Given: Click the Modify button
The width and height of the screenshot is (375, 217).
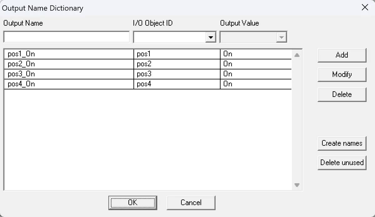Looking at the screenshot, I should coord(342,75).
